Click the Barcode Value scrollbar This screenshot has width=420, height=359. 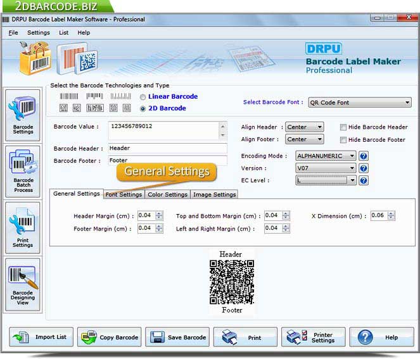pos(223,130)
